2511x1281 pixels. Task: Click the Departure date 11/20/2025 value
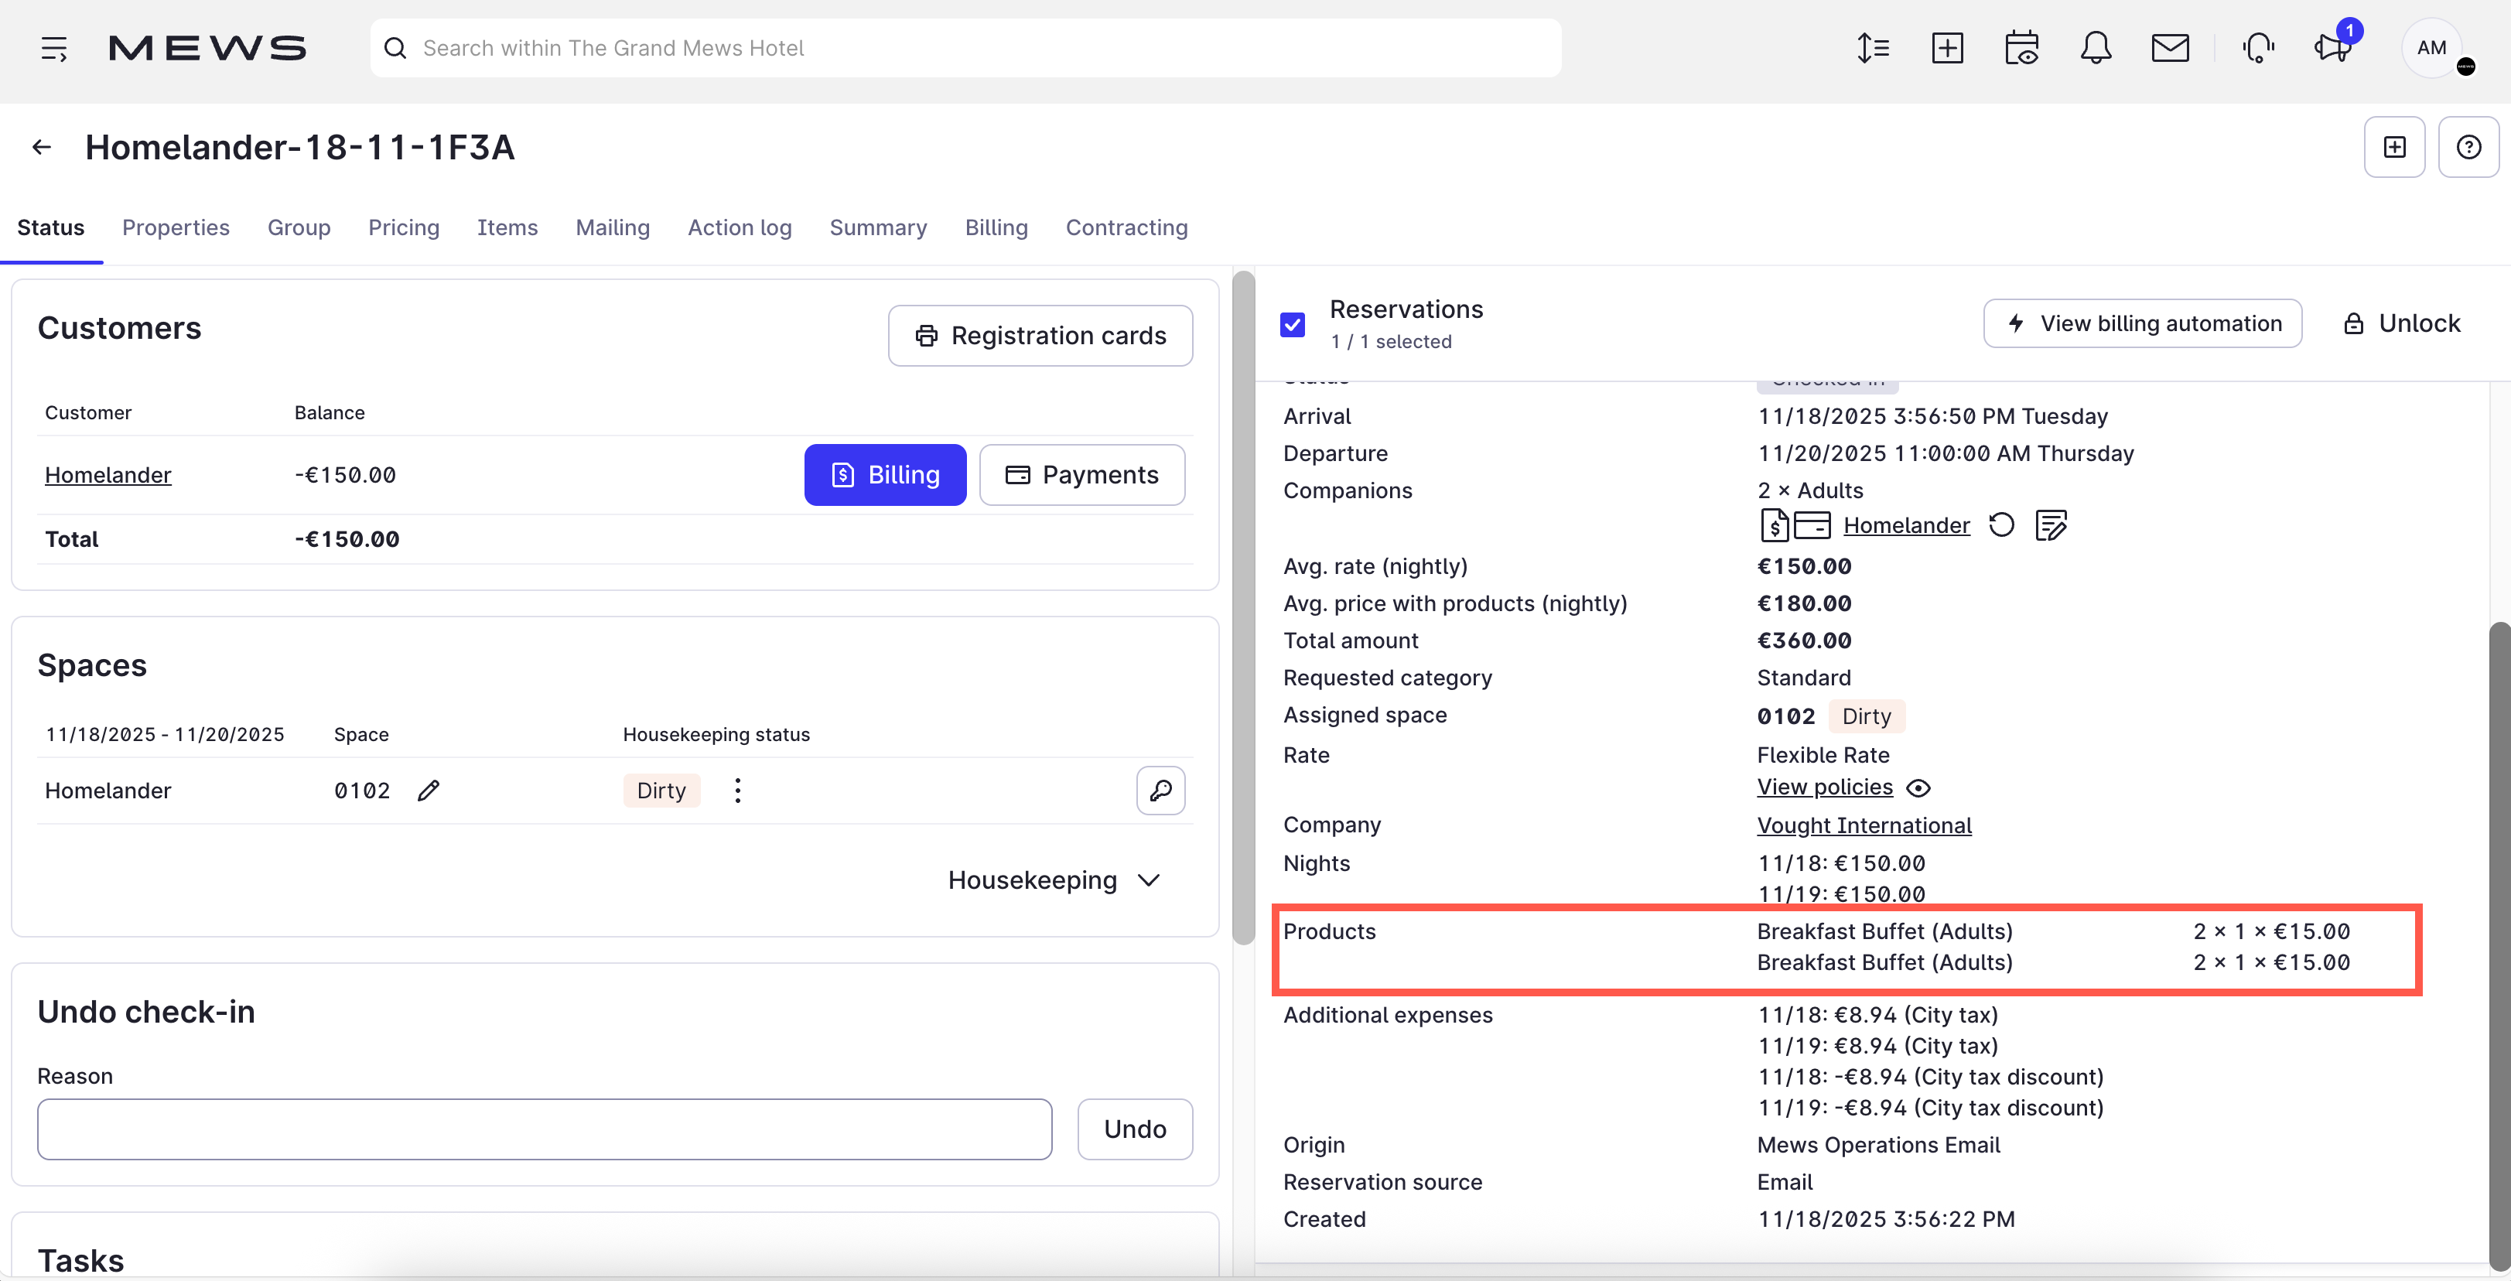1946,453
